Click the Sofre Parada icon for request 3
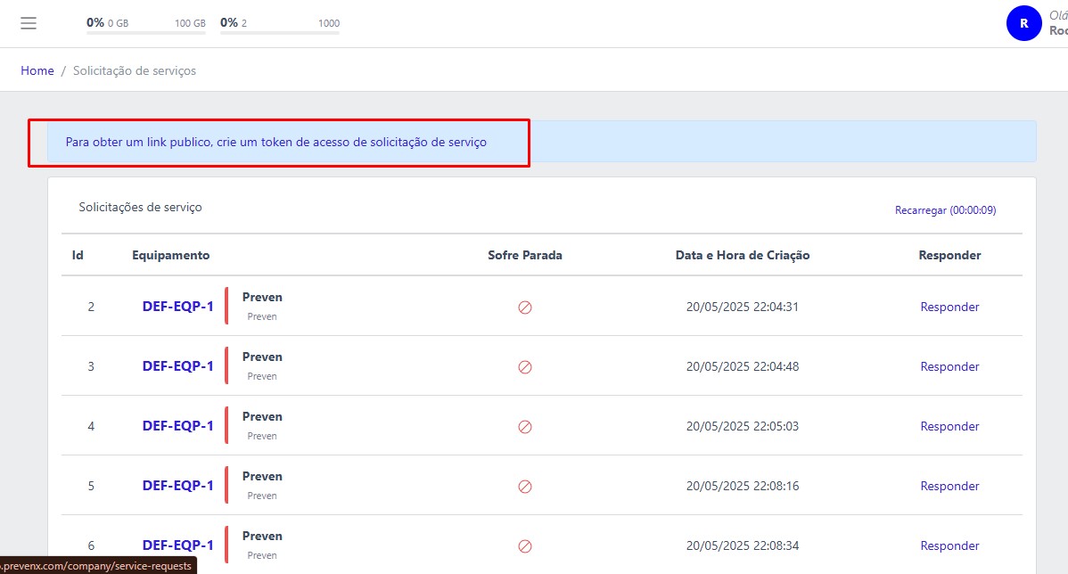This screenshot has height=574, width=1068. 525,367
